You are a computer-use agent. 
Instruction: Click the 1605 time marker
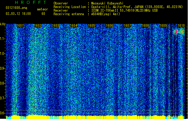(91, 26)
